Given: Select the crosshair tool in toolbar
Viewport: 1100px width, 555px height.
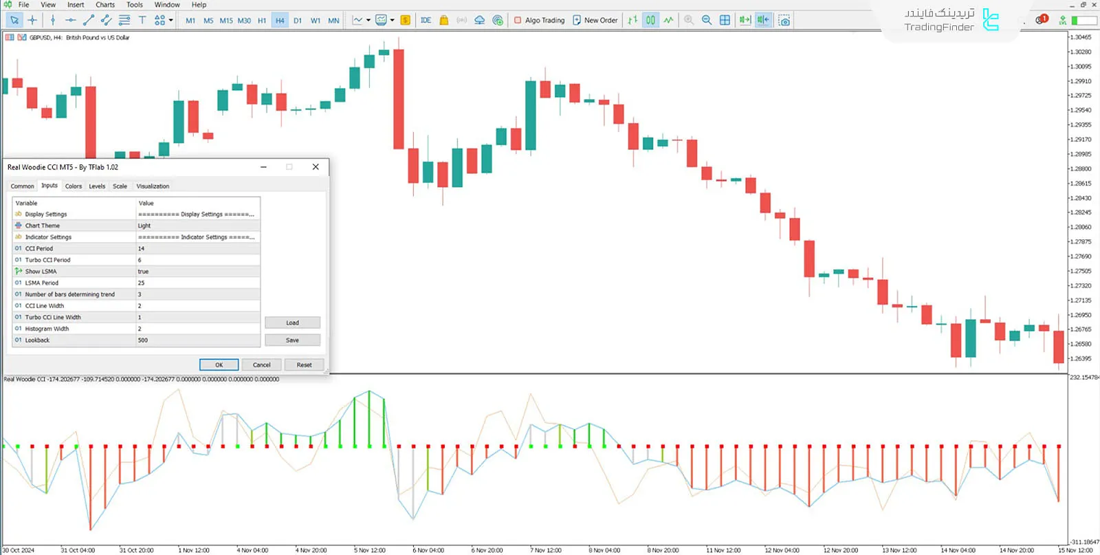Looking at the screenshot, I should click(x=32, y=20).
